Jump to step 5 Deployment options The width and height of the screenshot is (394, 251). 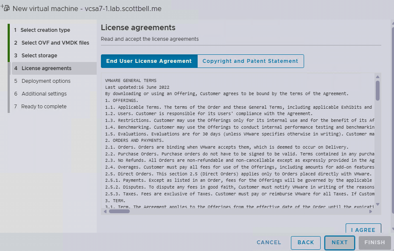[x=46, y=81]
